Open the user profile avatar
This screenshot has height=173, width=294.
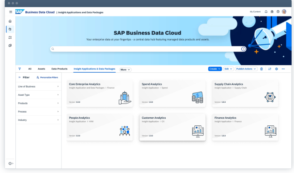pos(284,12)
